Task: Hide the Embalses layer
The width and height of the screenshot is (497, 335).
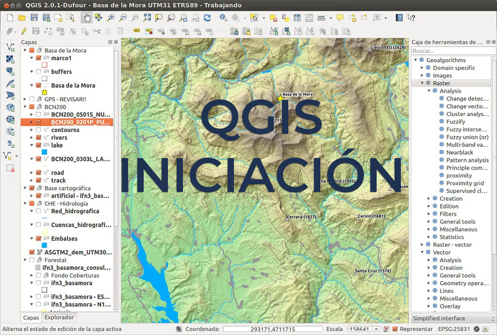Action: click(39, 239)
